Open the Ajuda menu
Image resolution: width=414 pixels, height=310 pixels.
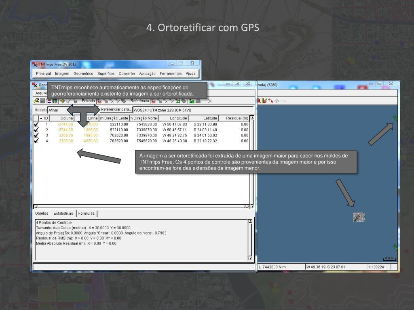click(x=191, y=73)
